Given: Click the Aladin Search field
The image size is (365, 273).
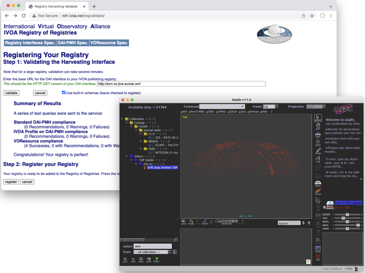Looking at the screenshot, I should point(289,223).
